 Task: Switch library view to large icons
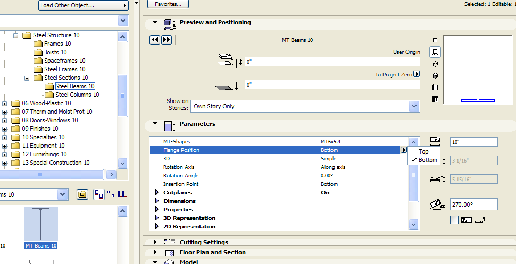coord(99,194)
